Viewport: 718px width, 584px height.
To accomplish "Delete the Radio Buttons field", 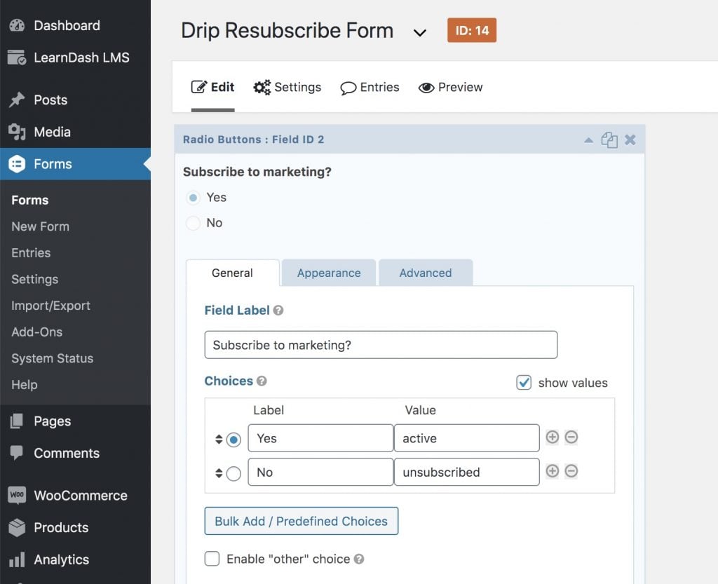I will pos(630,140).
